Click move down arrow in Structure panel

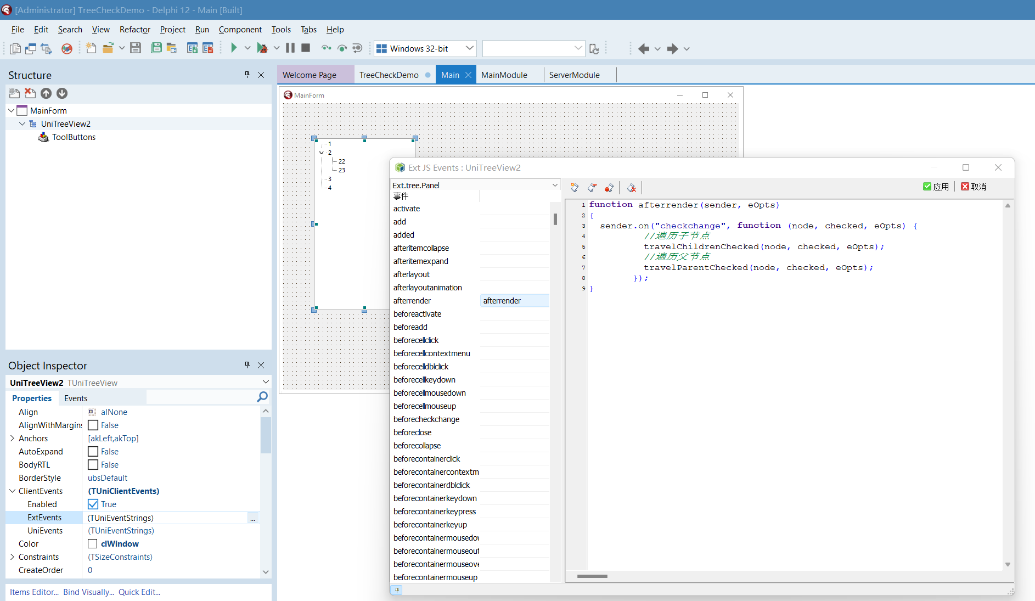(62, 93)
